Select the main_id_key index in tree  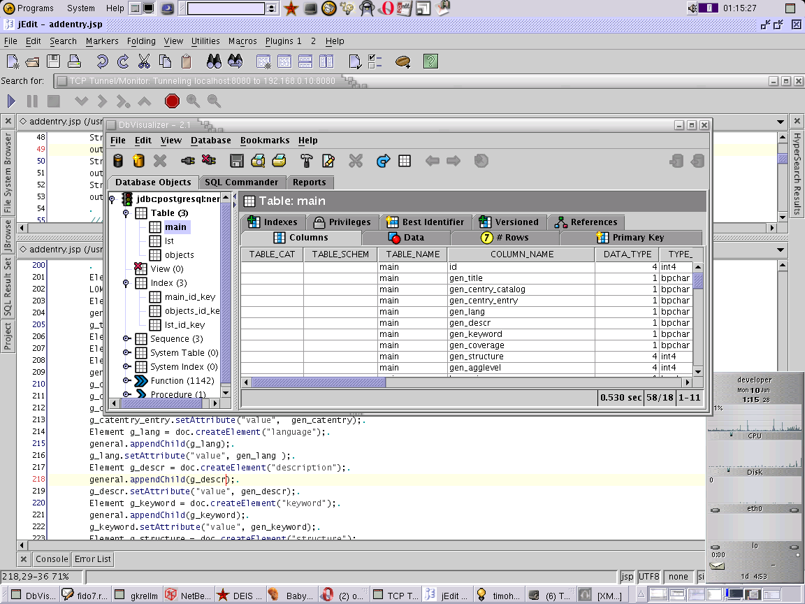190,297
